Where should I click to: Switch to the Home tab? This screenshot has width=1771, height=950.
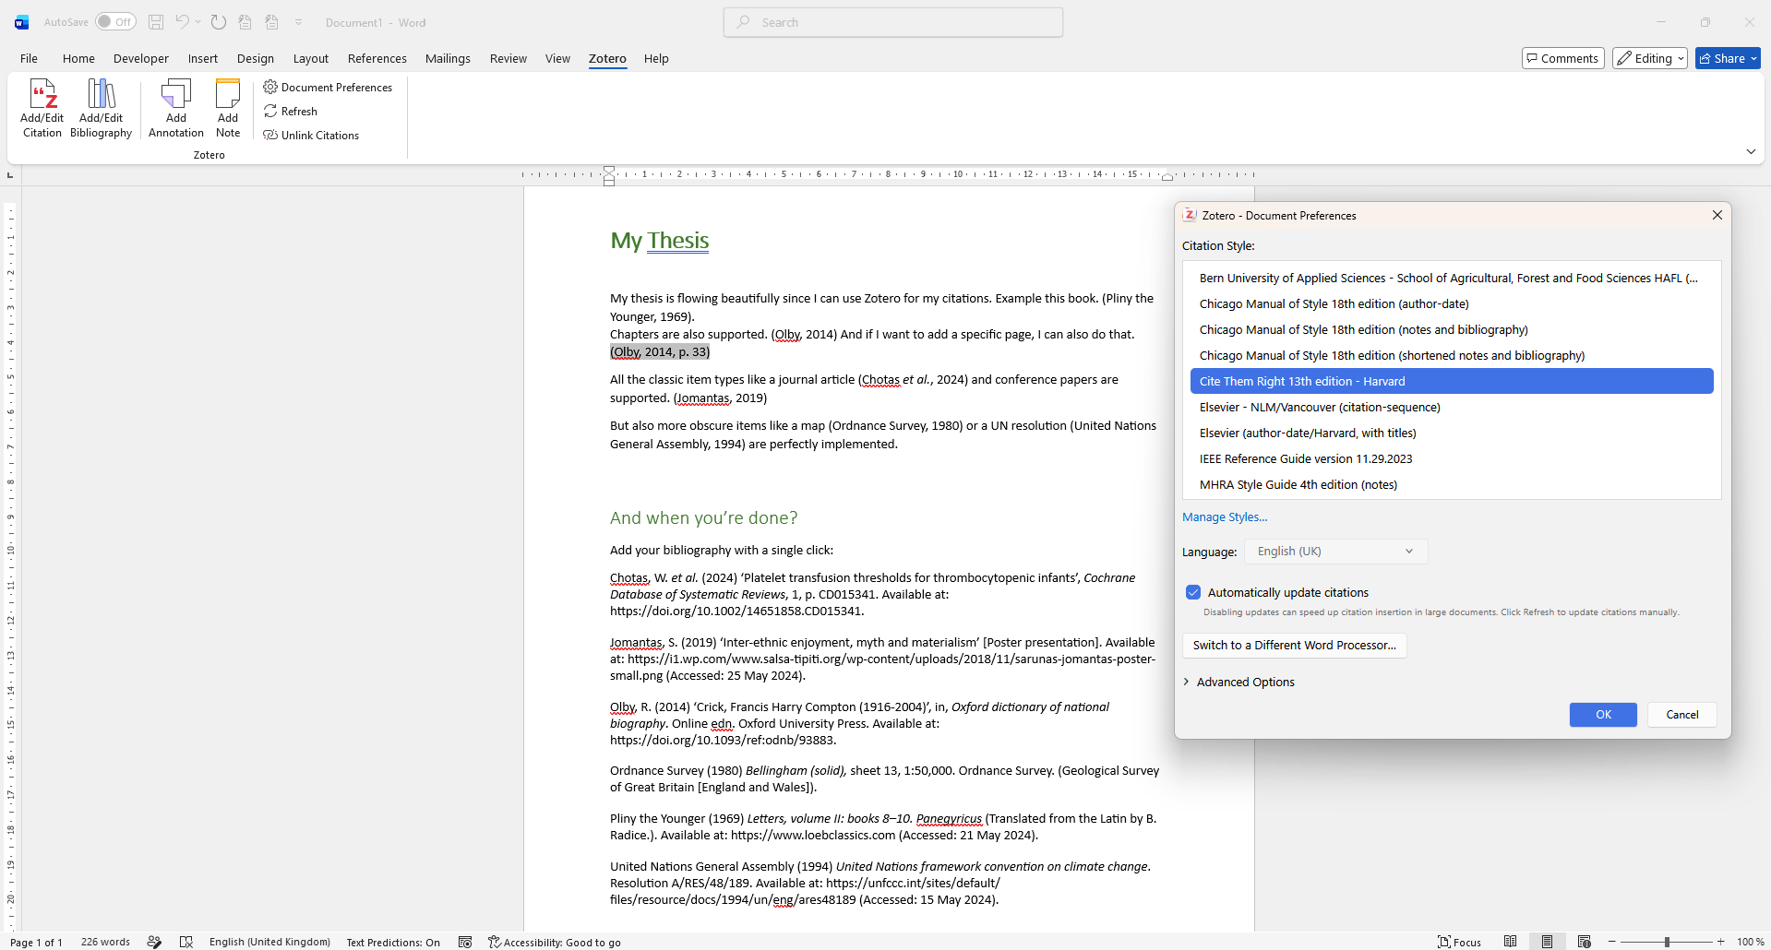point(78,58)
